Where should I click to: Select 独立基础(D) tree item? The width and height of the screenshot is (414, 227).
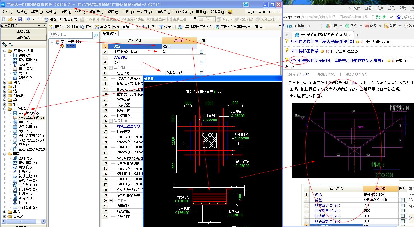tap(25, 185)
